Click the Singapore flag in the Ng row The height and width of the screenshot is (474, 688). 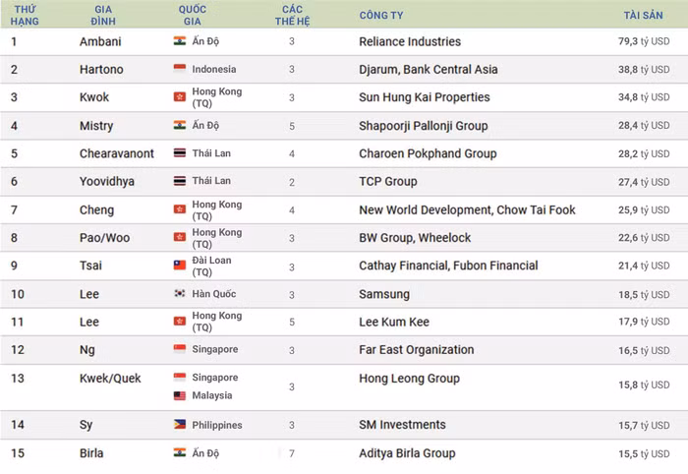(180, 349)
